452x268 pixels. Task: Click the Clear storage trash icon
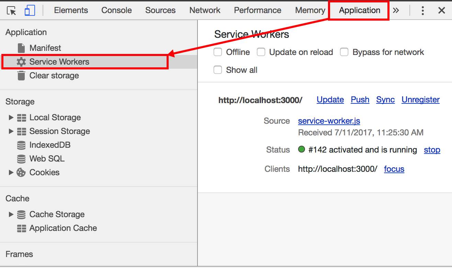21,76
